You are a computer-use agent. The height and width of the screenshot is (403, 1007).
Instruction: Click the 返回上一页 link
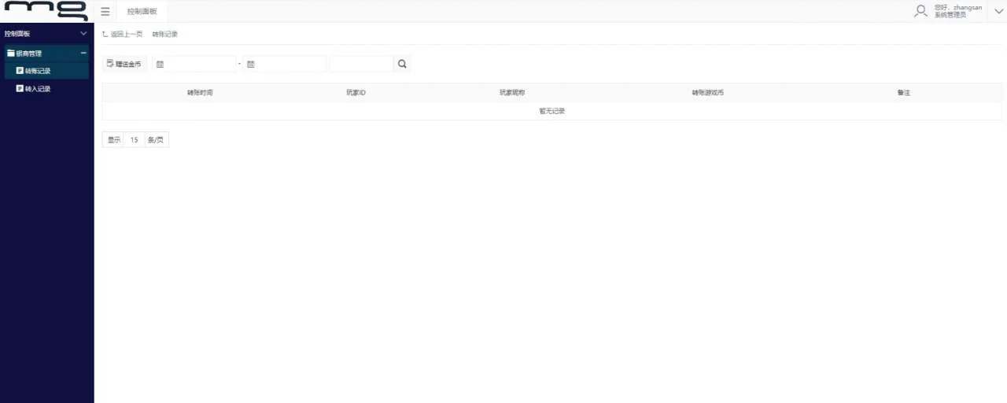[126, 35]
